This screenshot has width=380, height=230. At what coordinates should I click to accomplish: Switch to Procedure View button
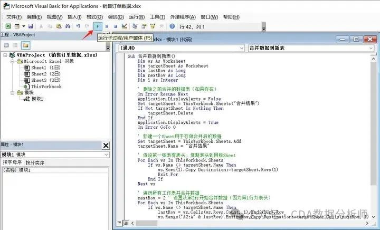click(119, 223)
